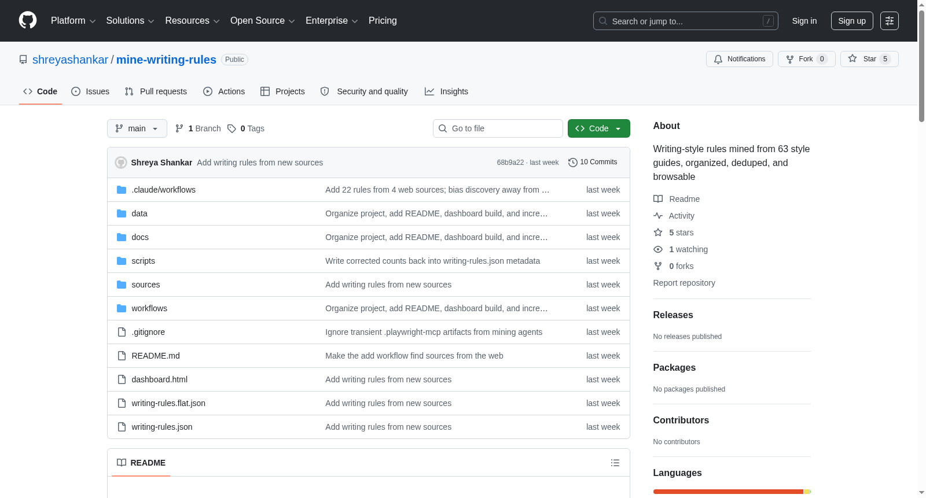Click the Languages color bar

click(732, 492)
